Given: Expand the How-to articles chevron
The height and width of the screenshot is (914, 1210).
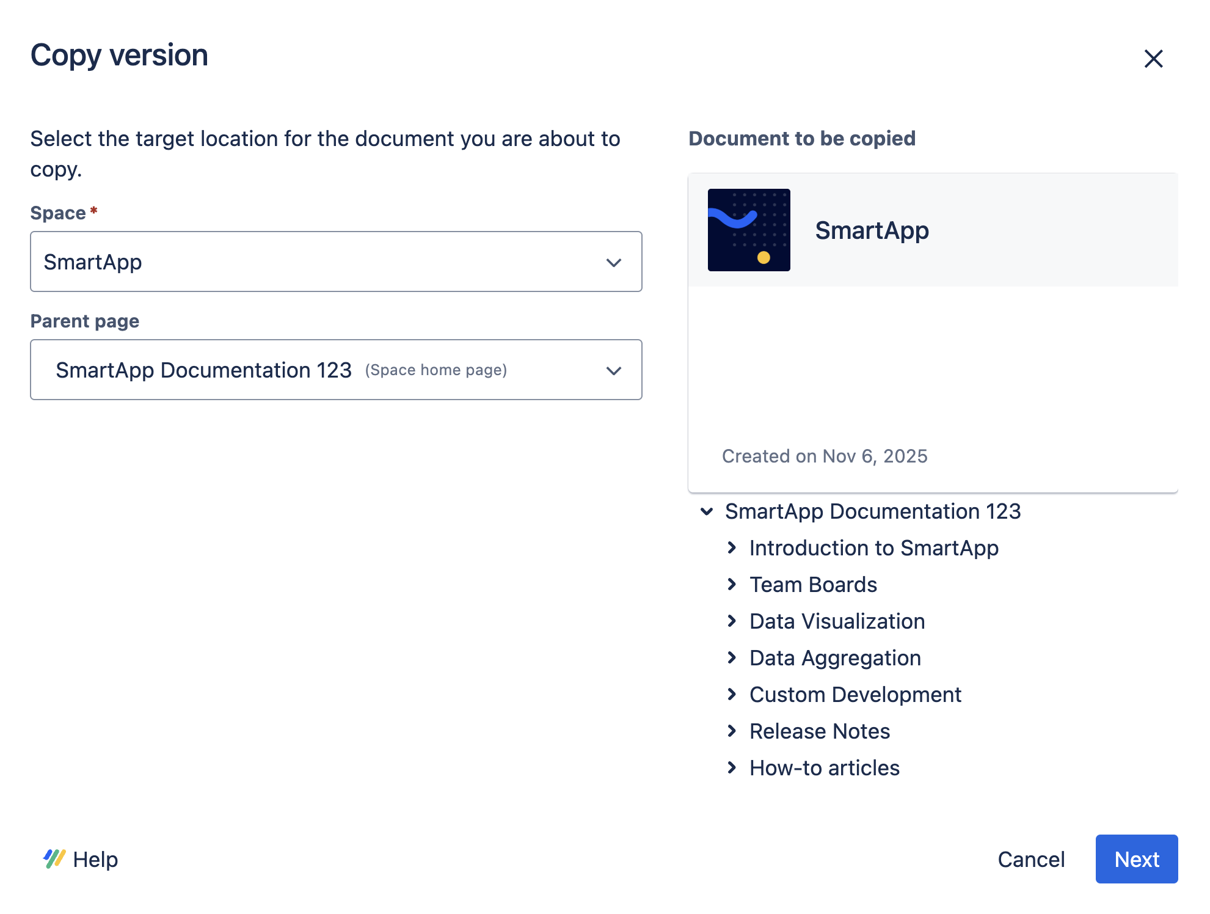Looking at the screenshot, I should [732, 768].
